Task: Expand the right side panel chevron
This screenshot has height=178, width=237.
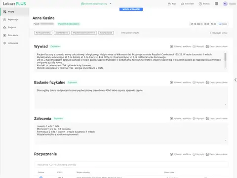Action: coord(236,80)
